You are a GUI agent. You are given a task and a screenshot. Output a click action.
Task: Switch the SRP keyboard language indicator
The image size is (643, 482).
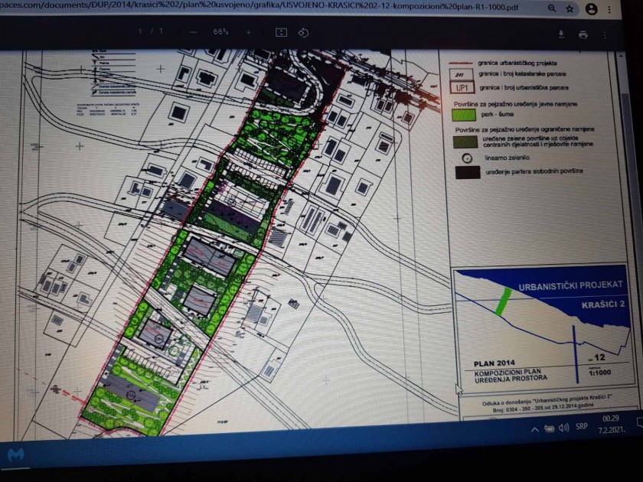coord(582,427)
